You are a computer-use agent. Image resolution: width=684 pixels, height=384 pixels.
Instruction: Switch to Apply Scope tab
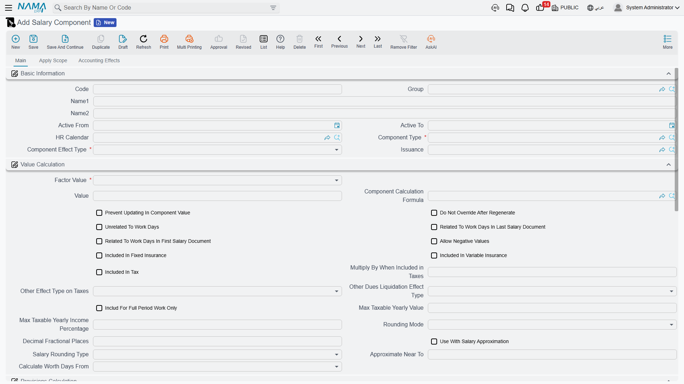53,61
